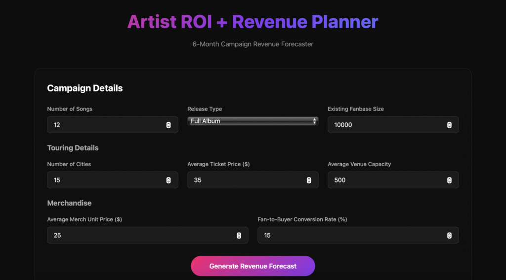
Task: Focus the Average Venue Capacity field
Action: pyautogui.click(x=385, y=180)
